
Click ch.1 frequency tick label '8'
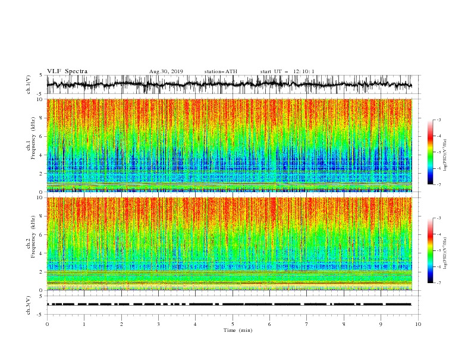coord(41,118)
